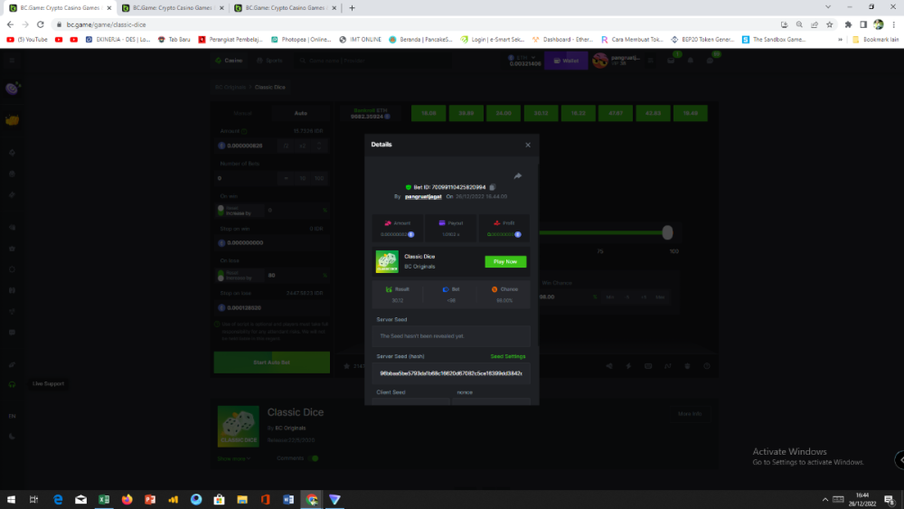Toggle the Comments switch below Classic Dice
This screenshot has height=509, width=904.
[x=314, y=458]
